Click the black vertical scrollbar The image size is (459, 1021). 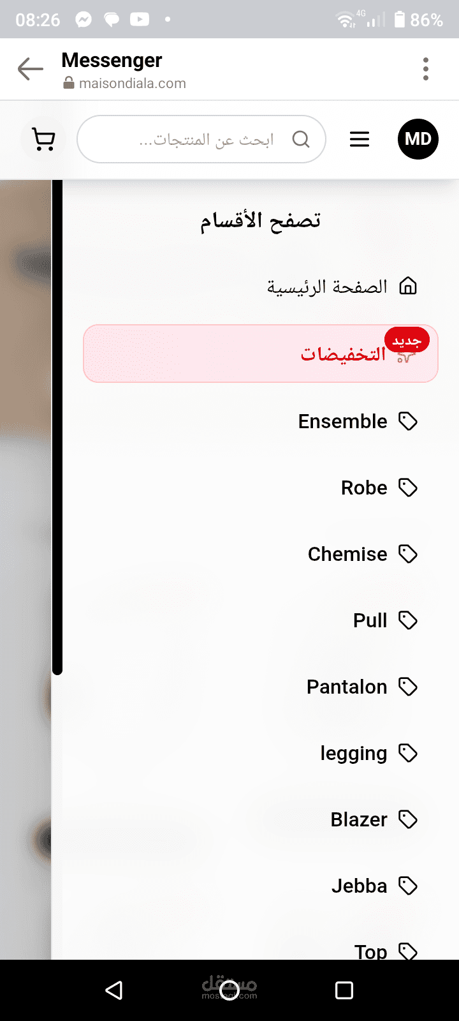pos(57,426)
